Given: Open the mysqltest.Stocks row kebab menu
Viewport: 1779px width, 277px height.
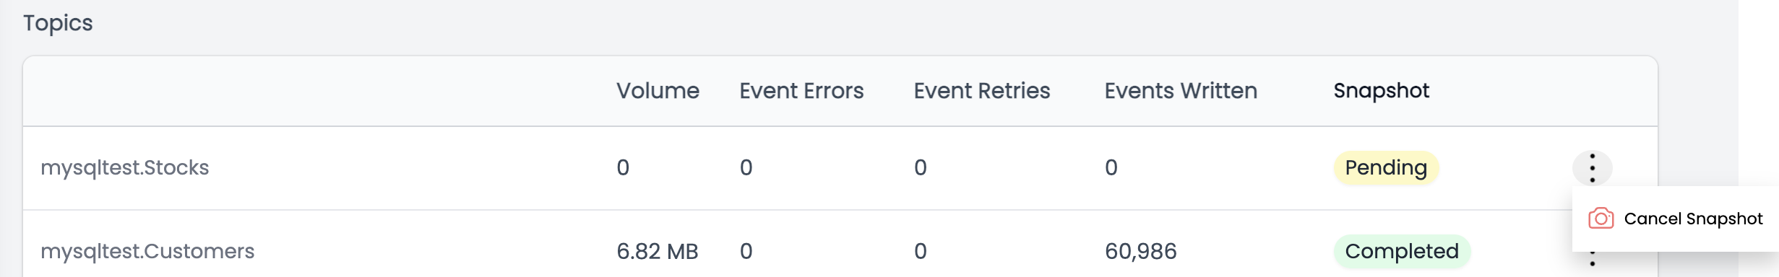Looking at the screenshot, I should tap(1592, 168).
